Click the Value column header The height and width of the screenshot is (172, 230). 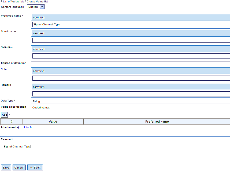[53, 122]
